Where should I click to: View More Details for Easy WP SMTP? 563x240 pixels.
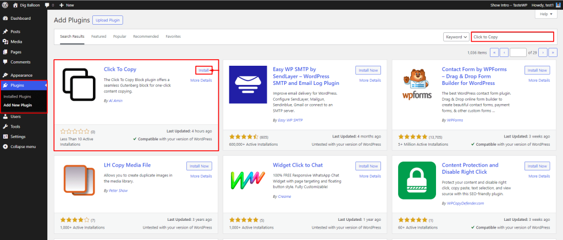click(370, 81)
